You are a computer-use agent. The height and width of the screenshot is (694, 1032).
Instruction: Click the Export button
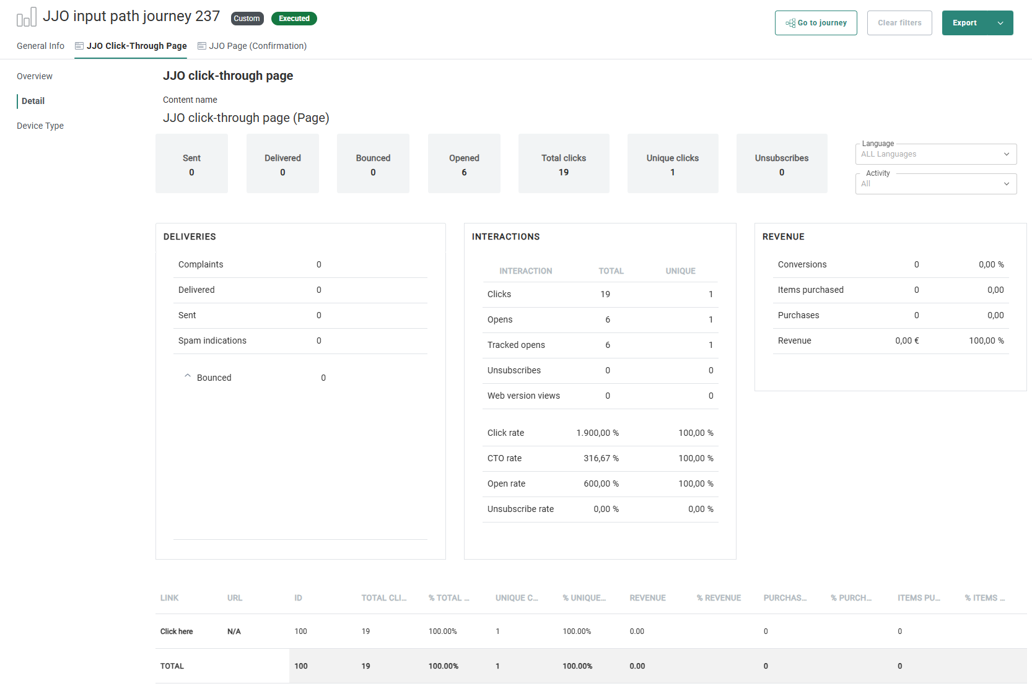tap(964, 23)
